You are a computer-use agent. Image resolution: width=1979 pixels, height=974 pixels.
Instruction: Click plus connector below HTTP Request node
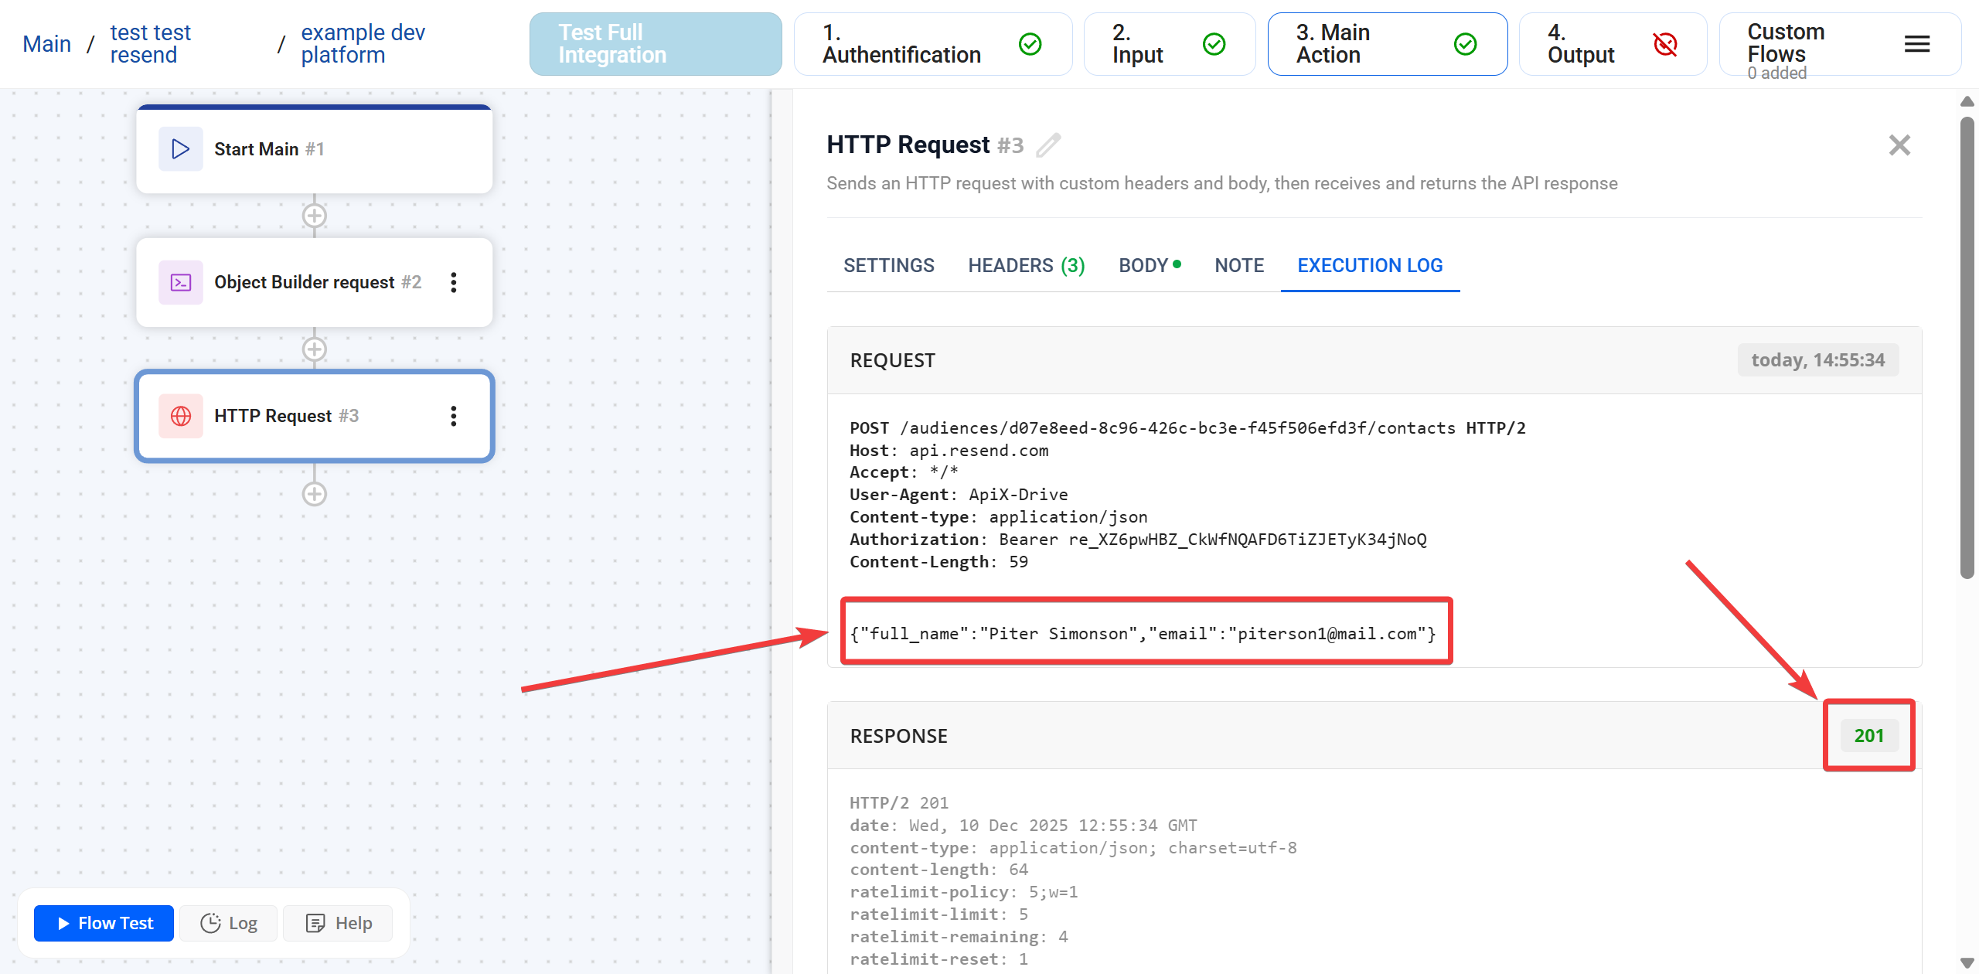pyautogui.click(x=314, y=494)
